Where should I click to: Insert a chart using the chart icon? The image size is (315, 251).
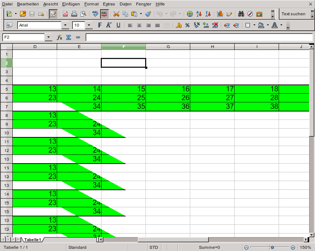[220, 14]
